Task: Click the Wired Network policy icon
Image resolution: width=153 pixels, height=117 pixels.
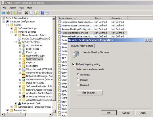Action: pyautogui.click(x=24, y=69)
